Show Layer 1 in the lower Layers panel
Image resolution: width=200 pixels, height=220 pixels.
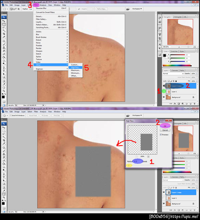(164, 198)
